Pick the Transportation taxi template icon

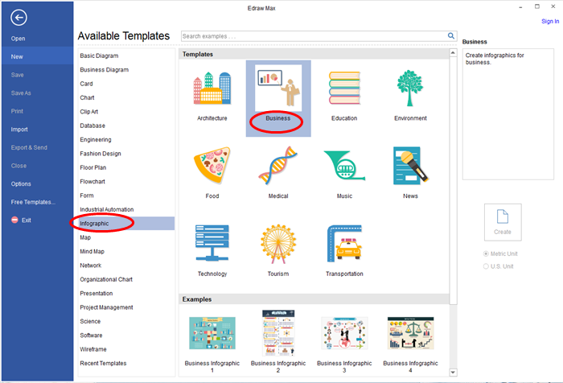pos(344,243)
